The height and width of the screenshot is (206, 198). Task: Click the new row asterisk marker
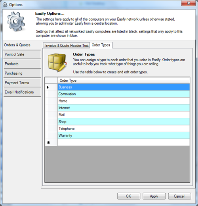coord(48,142)
